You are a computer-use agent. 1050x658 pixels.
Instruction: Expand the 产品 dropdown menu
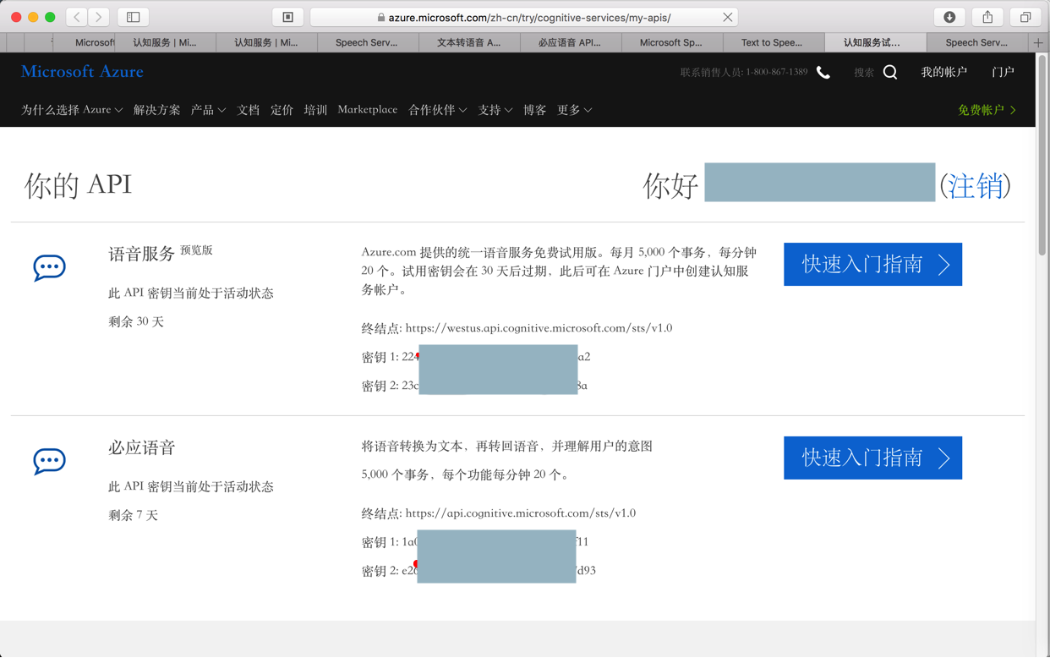208,110
